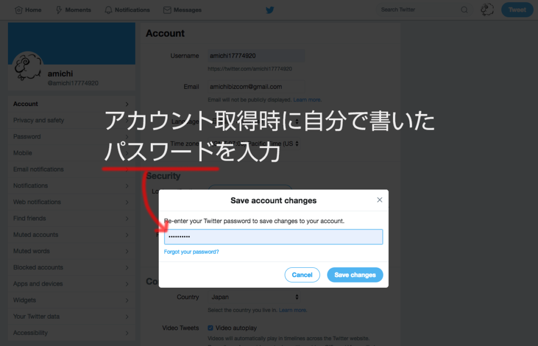Toggle the Video autoplay checkbox

pos(210,328)
